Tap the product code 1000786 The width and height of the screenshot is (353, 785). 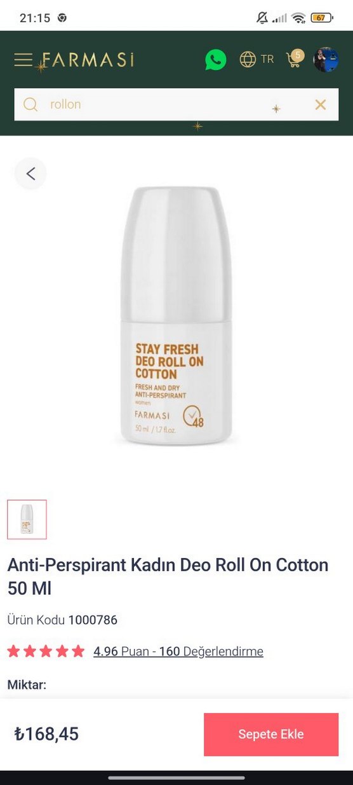click(x=93, y=620)
